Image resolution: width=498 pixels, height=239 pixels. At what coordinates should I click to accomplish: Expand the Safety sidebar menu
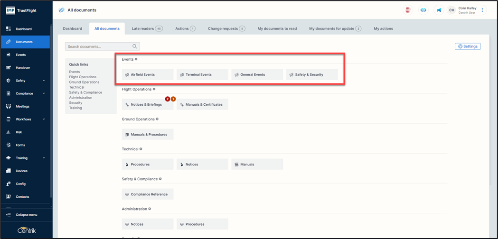point(44,81)
